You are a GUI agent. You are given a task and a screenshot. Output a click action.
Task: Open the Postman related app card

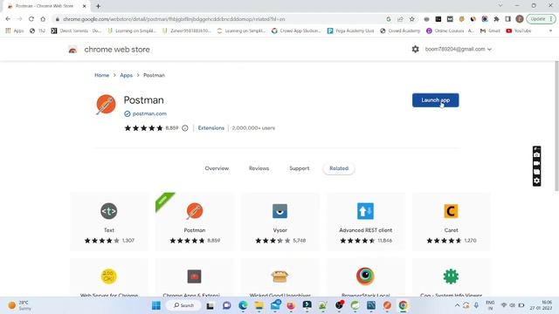(x=195, y=222)
